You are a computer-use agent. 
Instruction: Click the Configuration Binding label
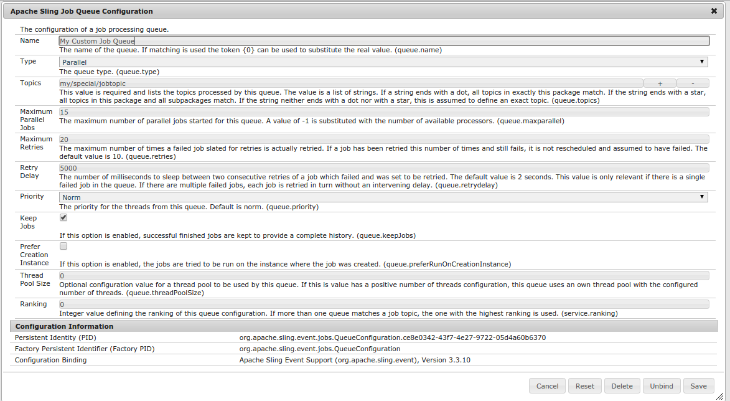(x=50, y=360)
